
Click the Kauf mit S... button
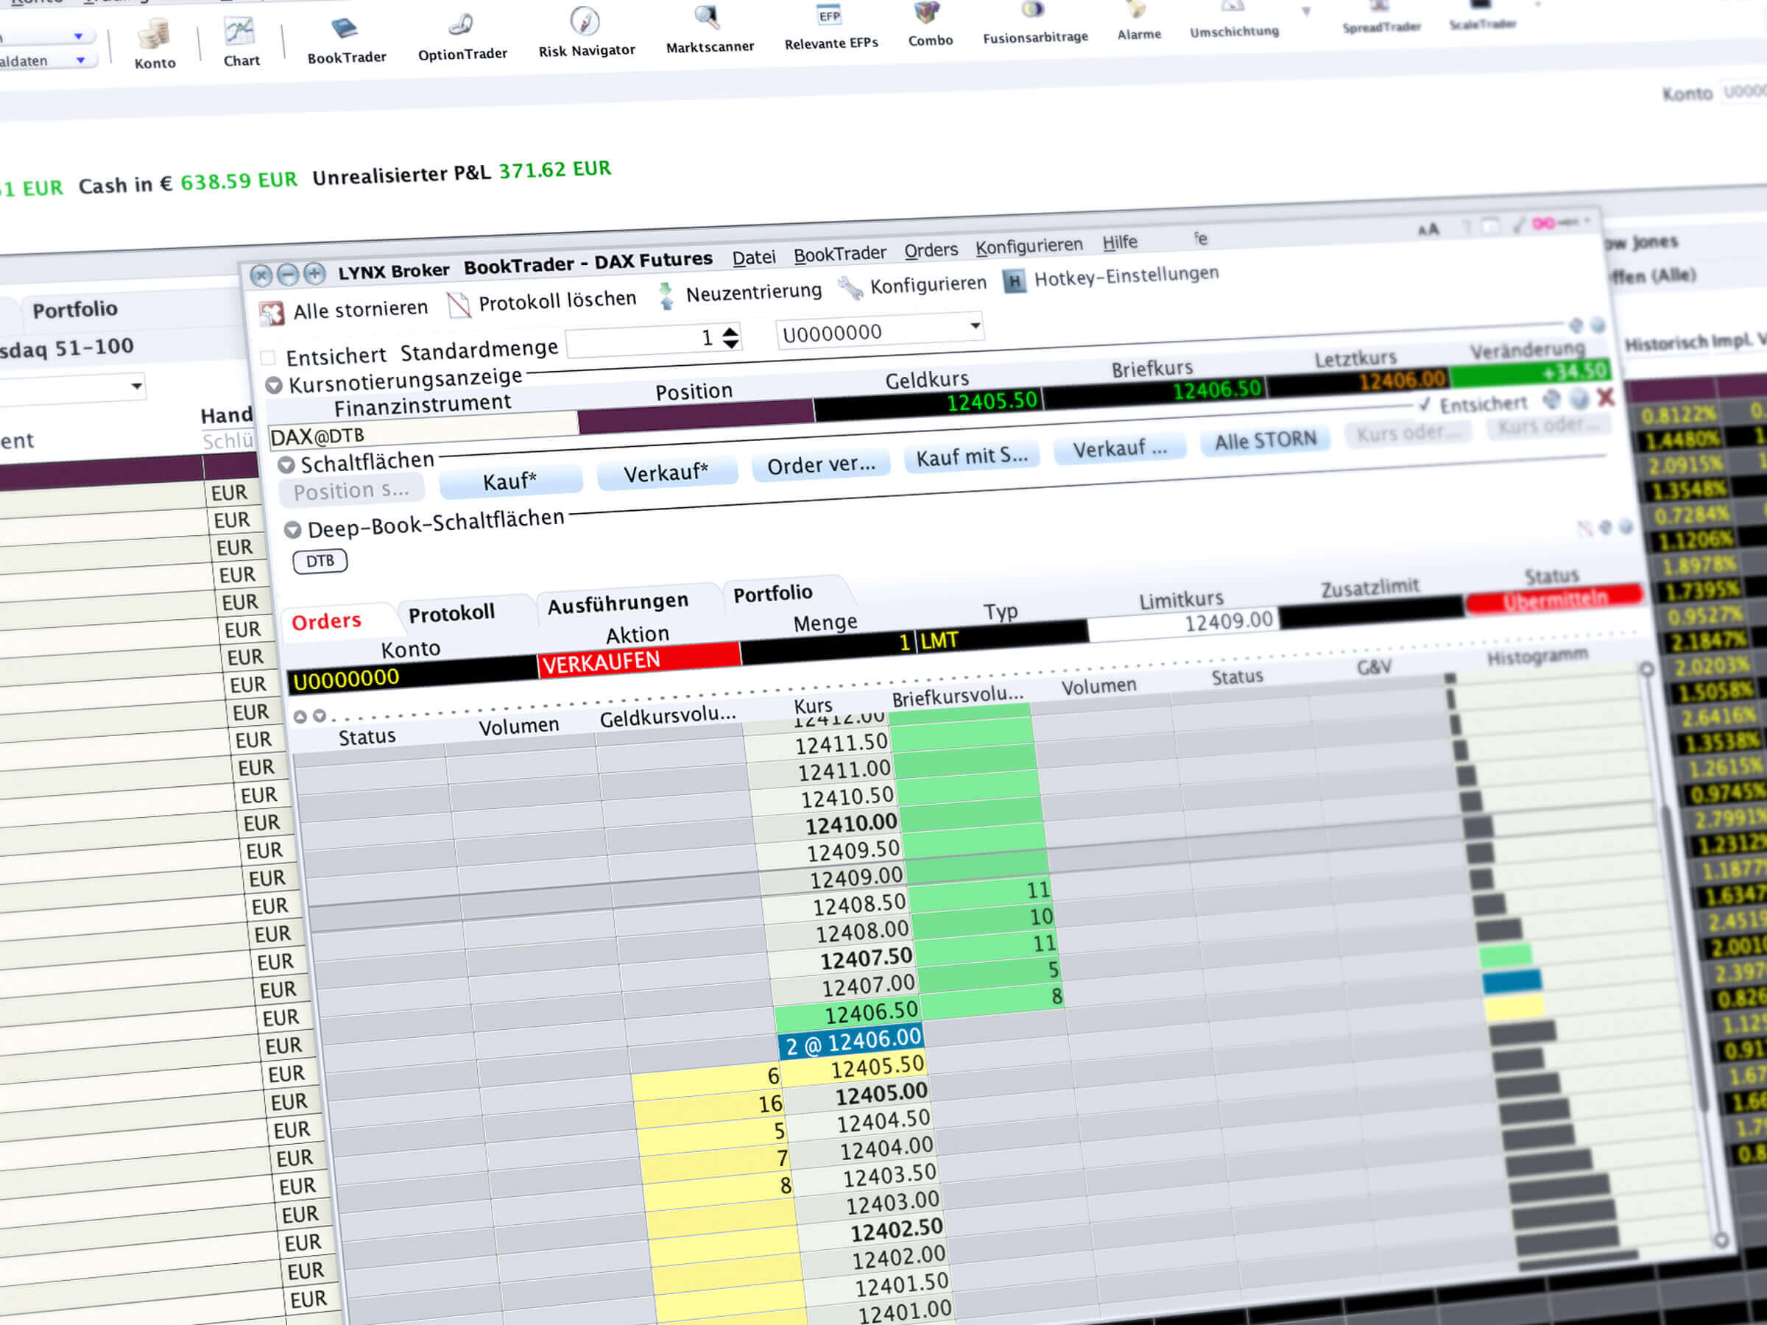point(971,456)
